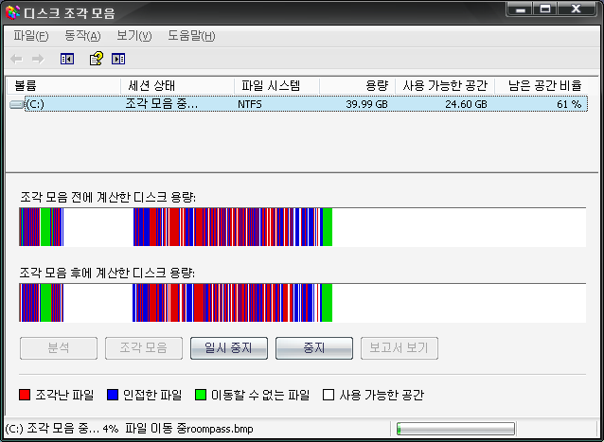Image resolution: width=604 pixels, height=442 pixels.
Task: Click the Disk Defragmenter title bar app icon
Action: pyautogui.click(x=11, y=12)
